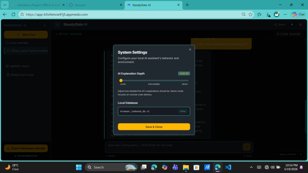Open network settings from the system tray globe

tap(267, 167)
